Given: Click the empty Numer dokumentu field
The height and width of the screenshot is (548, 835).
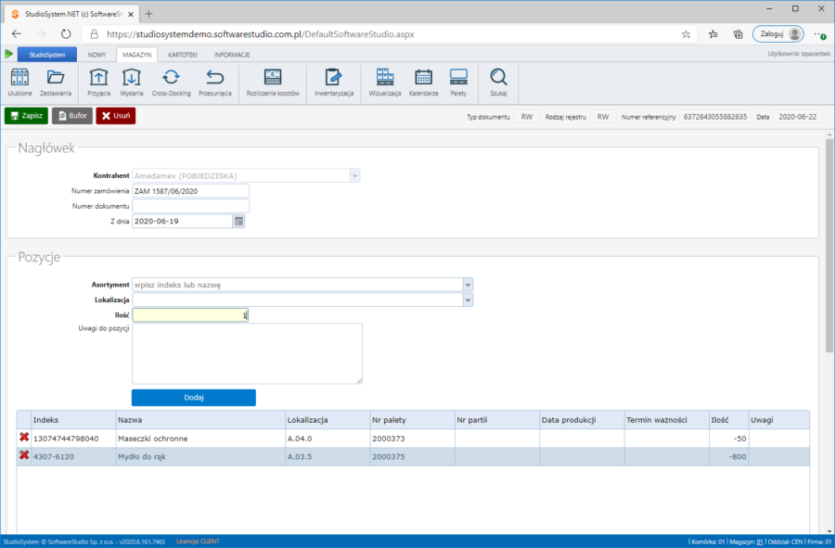Looking at the screenshot, I should click(x=190, y=206).
